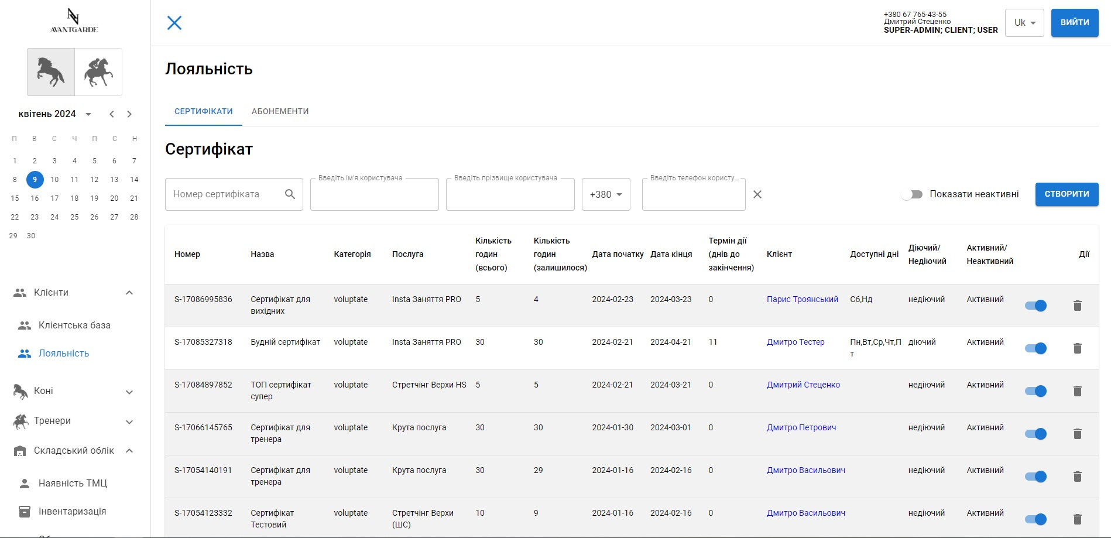Click the horse icon button in sidebar
1111x538 pixels.
pyautogui.click(x=51, y=72)
